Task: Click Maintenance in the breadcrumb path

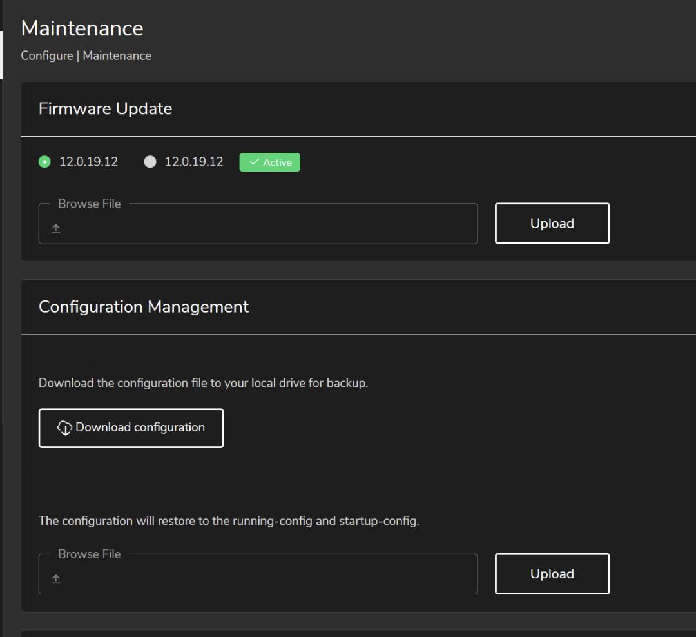Action: click(x=117, y=55)
